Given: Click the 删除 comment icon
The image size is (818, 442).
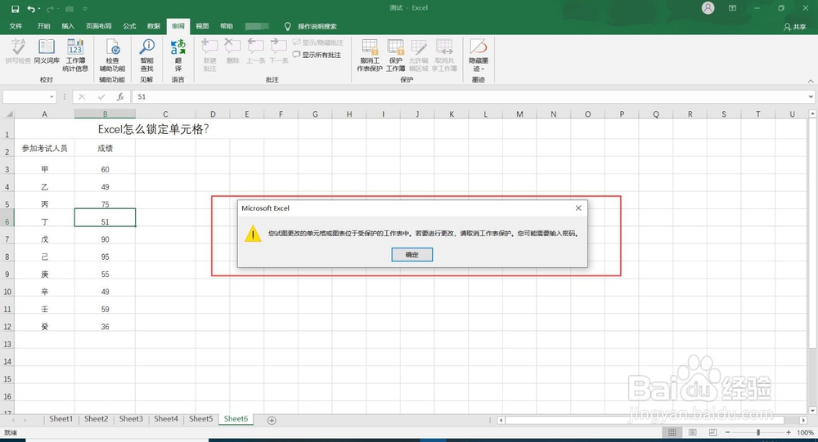Looking at the screenshot, I should point(232,51).
